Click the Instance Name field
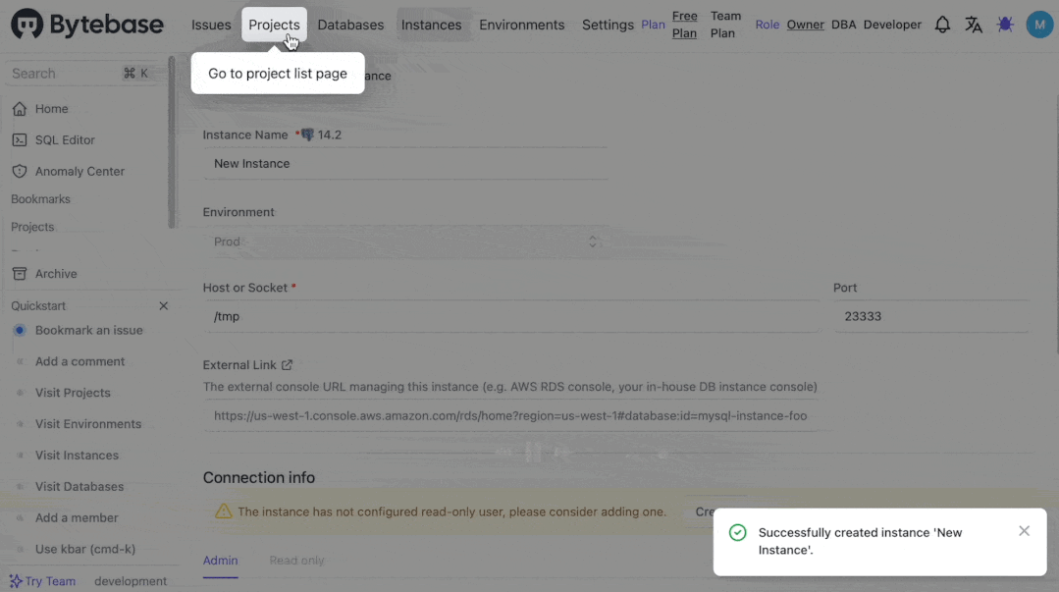Screen dimensions: 1059x592 click(405, 164)
